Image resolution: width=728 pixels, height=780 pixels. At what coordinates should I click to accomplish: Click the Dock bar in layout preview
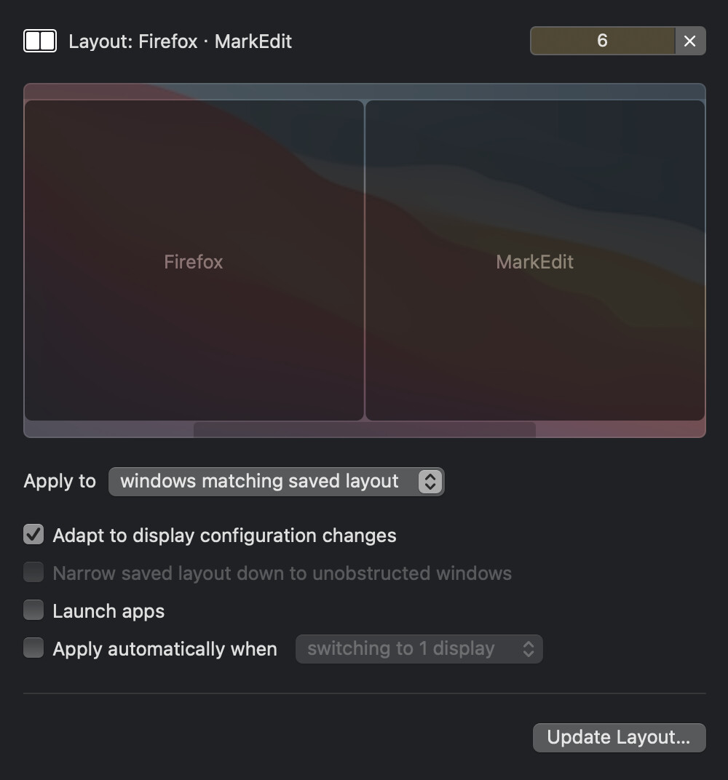coord(364,429)
